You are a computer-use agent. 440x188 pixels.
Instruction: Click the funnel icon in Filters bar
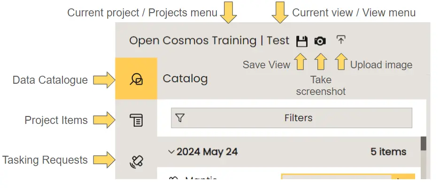tap(179, 118)
